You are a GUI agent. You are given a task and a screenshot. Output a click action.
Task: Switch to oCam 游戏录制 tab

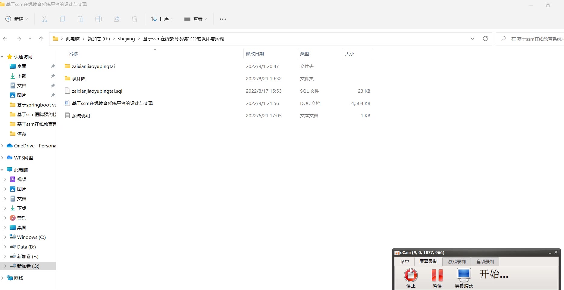click(x=456, y=261)
